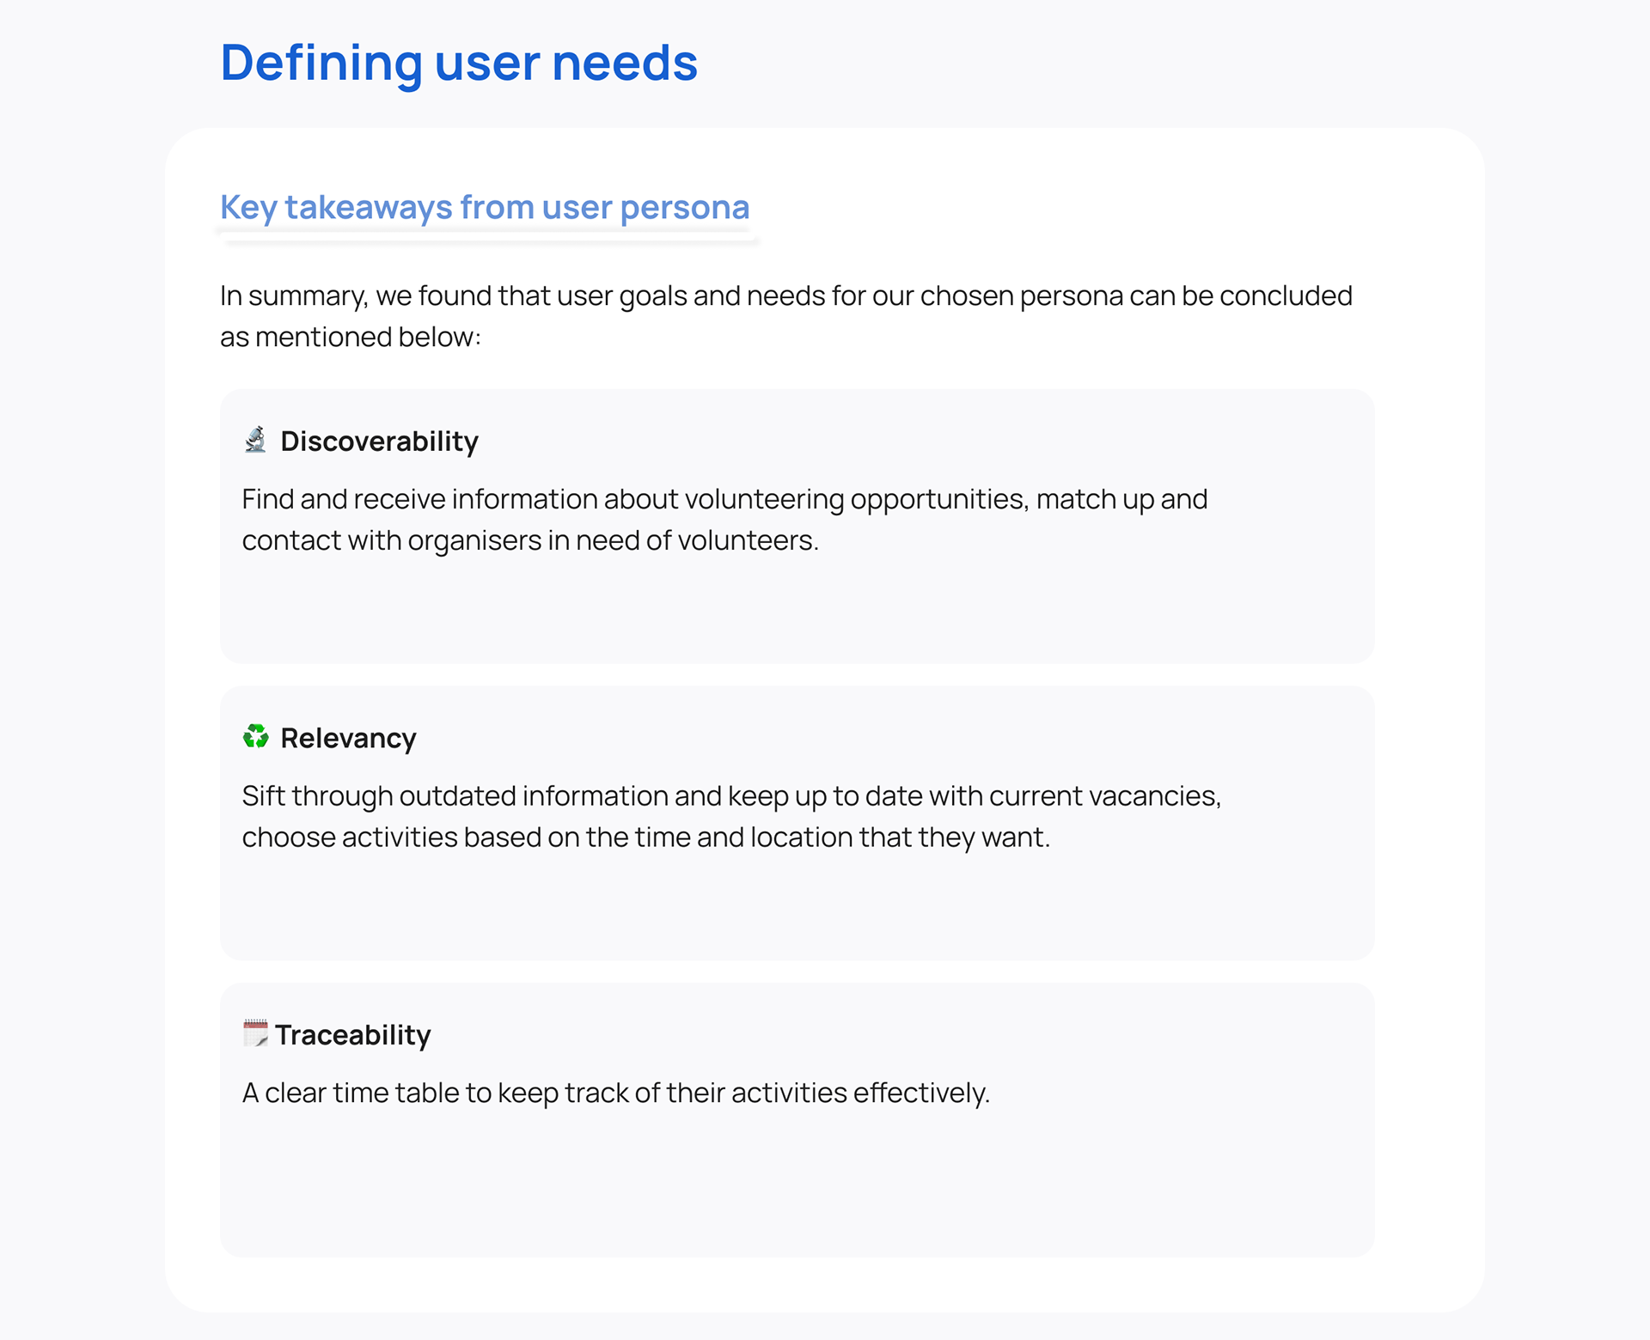
Task: Click the calendar icon beside Traceability
Action: [x=255, y=1032]
